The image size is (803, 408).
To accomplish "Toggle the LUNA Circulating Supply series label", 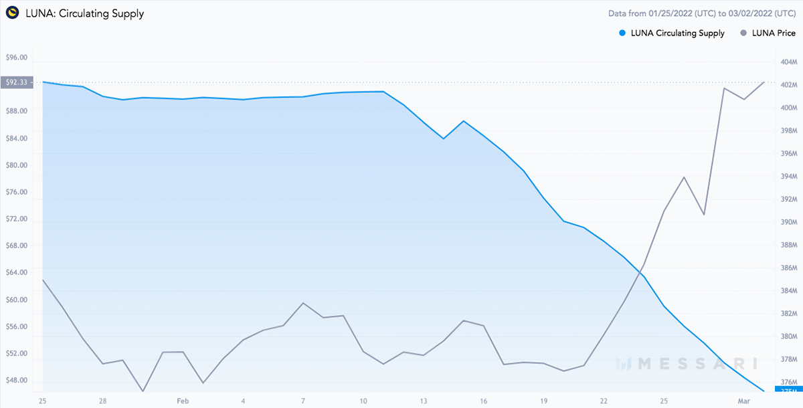I will point(677,33).
